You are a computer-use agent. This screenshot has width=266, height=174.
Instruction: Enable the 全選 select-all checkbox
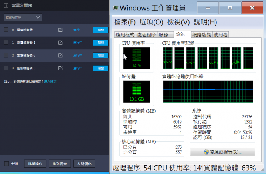click(6, 164)
